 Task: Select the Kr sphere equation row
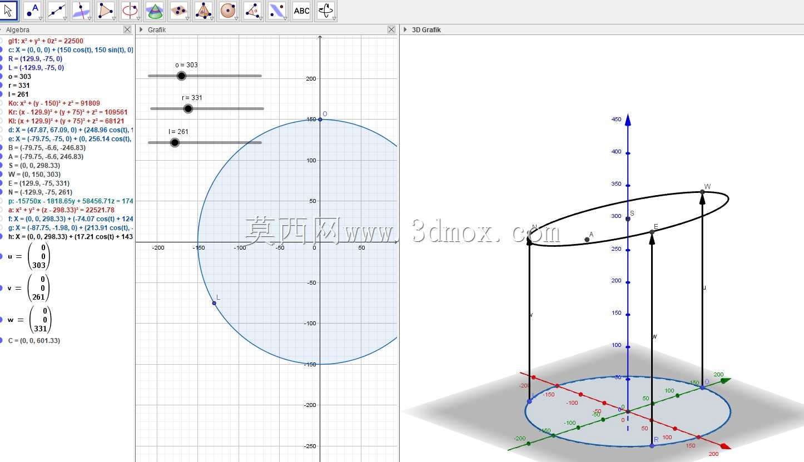pos(68,112)
